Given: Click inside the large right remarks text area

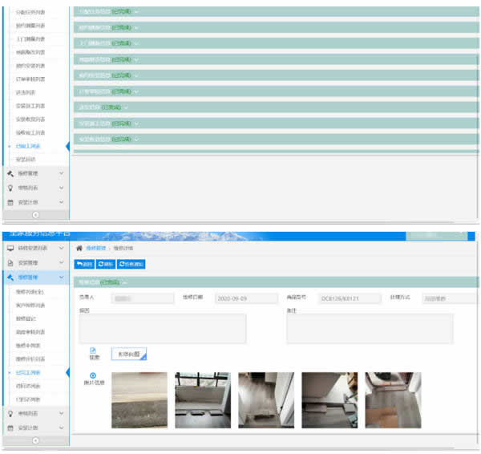Looking at the screenshot, I should click(x=370, y=328).
